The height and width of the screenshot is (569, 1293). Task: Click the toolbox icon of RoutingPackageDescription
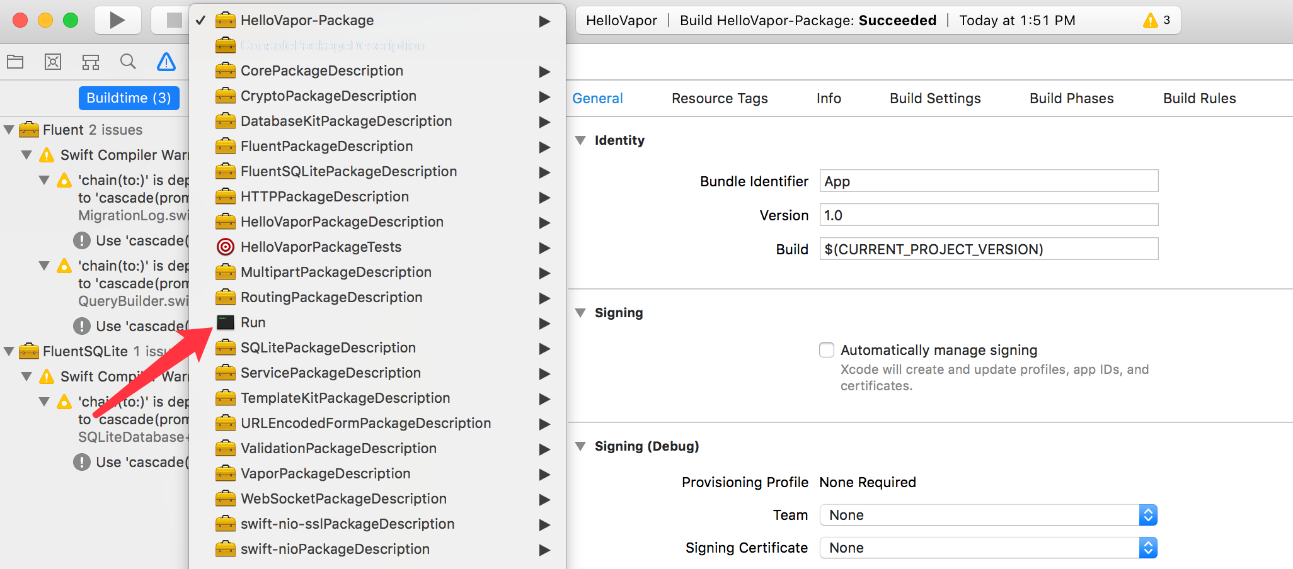[226, 297]
